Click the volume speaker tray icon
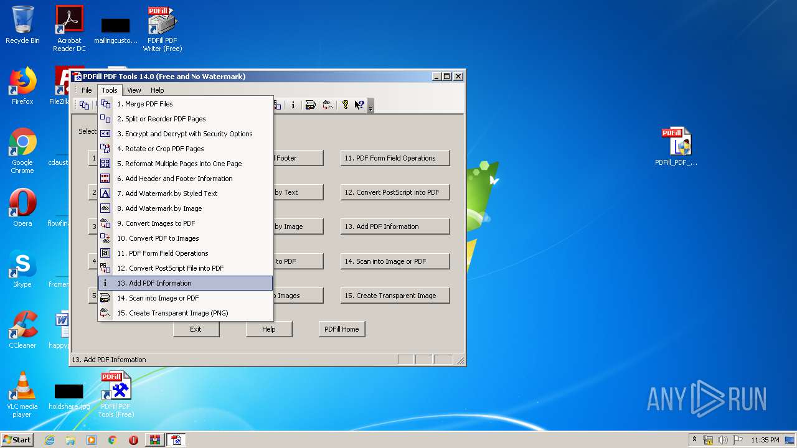Viewport: 797px width, 448px height. tap(723, 440)
